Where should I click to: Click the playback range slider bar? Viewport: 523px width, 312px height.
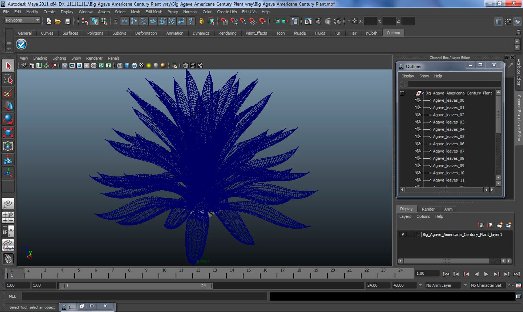coord(136,286)
